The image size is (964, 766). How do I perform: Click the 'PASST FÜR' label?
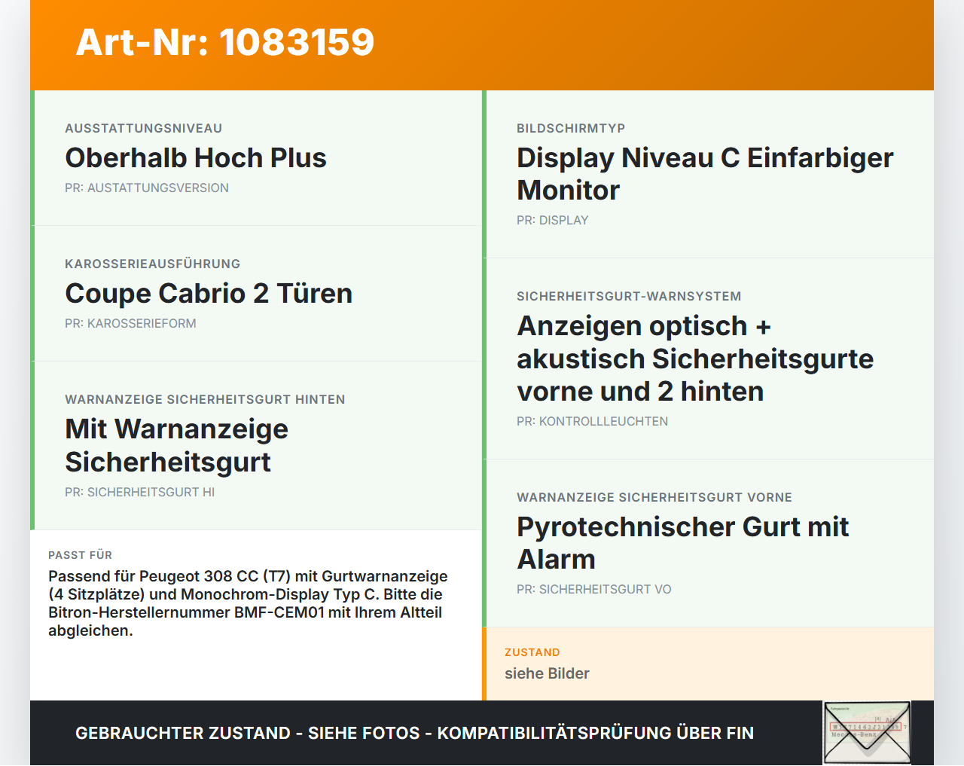pos(80,555)
